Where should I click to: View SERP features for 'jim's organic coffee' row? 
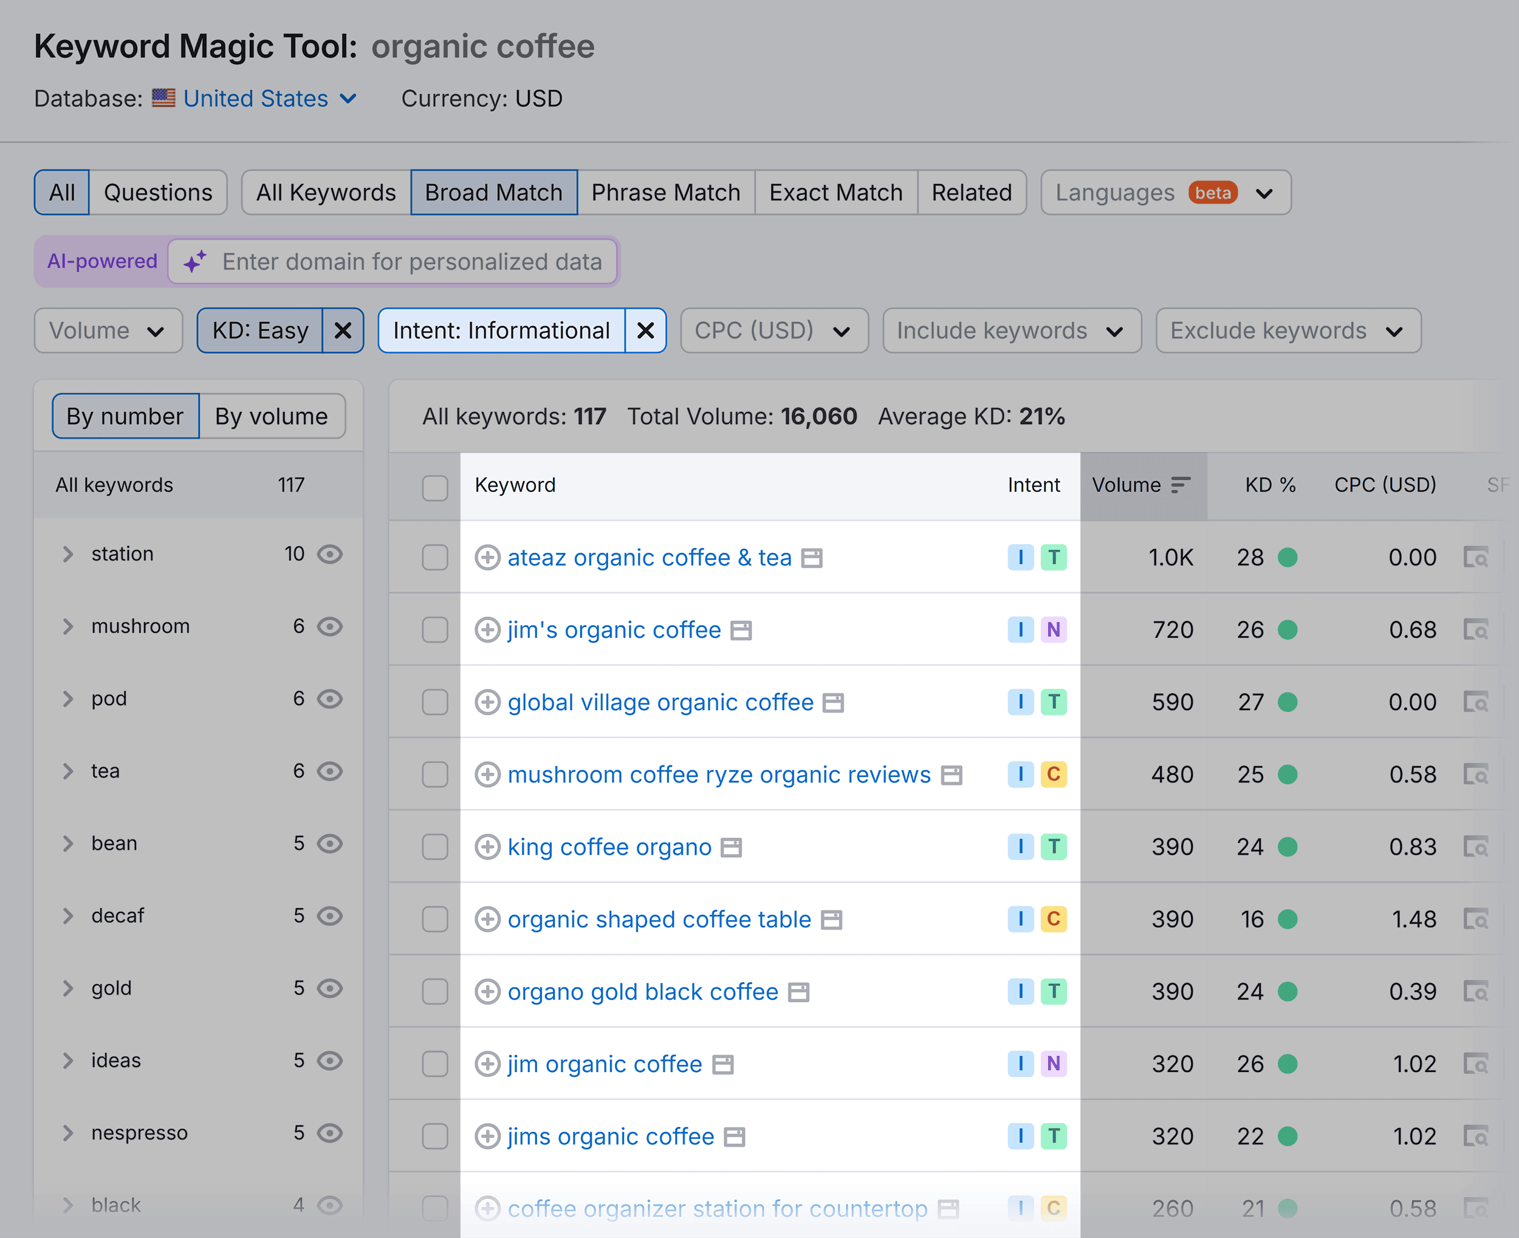[x=1475, y=630]
